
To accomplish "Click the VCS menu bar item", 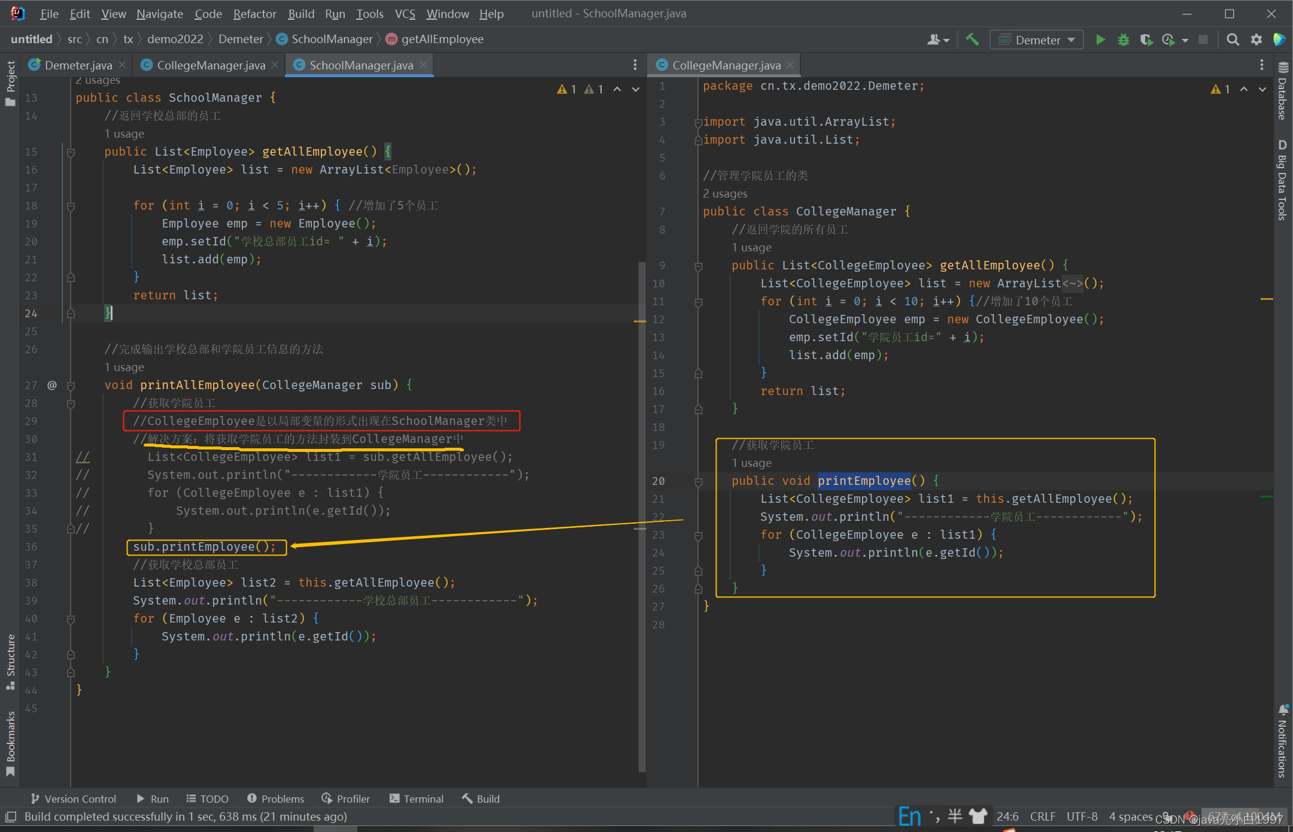I will (x=405, y=14).
